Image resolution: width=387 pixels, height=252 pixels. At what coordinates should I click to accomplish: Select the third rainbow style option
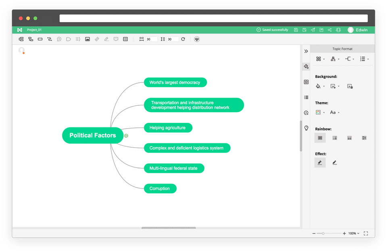point(350,138)
